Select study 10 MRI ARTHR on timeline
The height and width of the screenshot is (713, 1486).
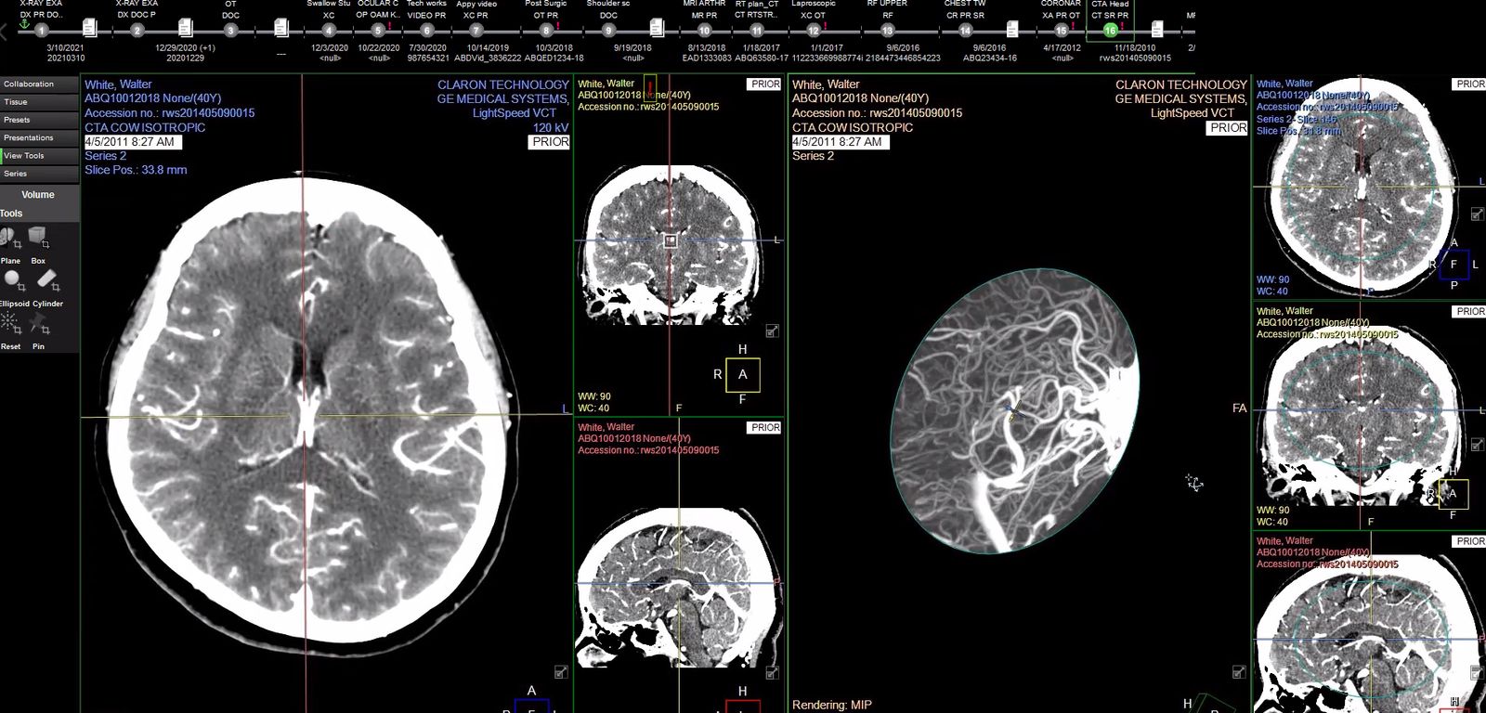(x=704, y=31)
